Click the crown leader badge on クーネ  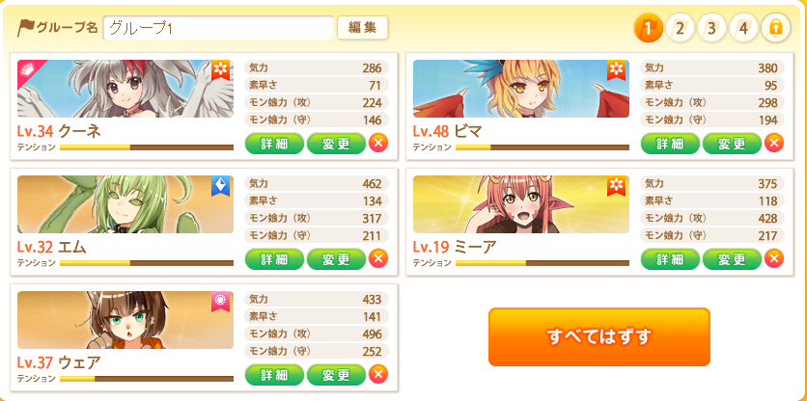(x=28, y=70)
